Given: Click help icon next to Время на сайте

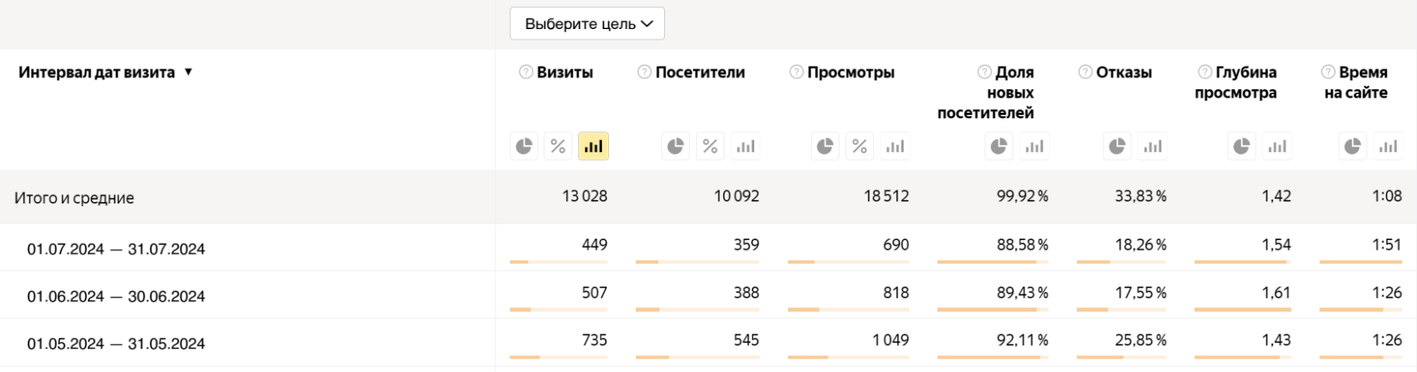Looking at the screenshot, I should point(1328,72).
